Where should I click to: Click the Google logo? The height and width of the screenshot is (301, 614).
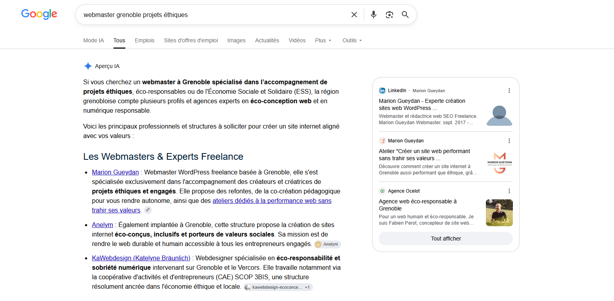(39, 15)
